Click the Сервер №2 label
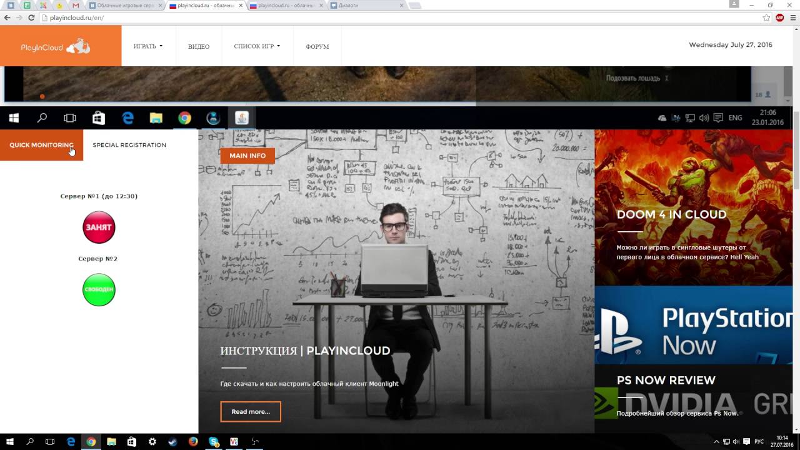This screenshot has height=450, width=800. (97, 259)
